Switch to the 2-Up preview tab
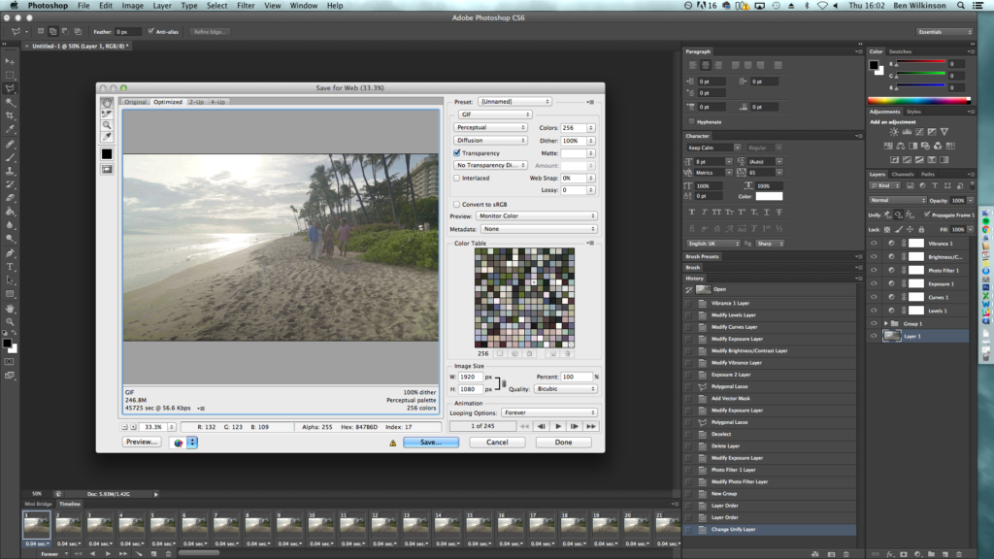This screenshot has width=994, height=559. (197, 102)
